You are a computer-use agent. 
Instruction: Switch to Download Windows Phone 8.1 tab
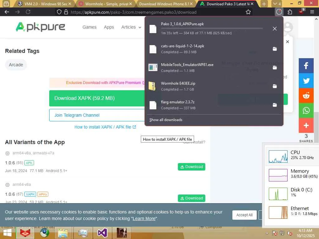pyautogui.click(x=164, y=4)
